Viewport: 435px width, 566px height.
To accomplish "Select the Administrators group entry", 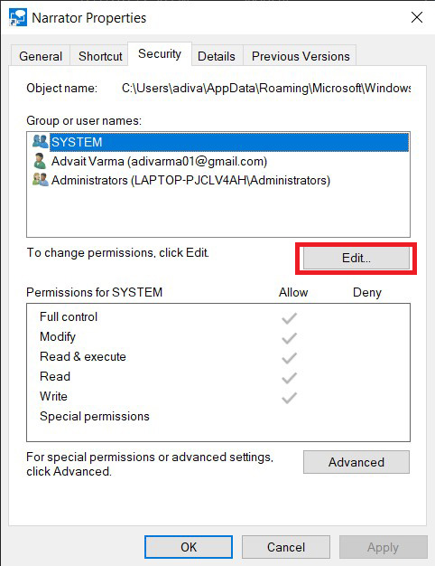I will tap(190, 180).
